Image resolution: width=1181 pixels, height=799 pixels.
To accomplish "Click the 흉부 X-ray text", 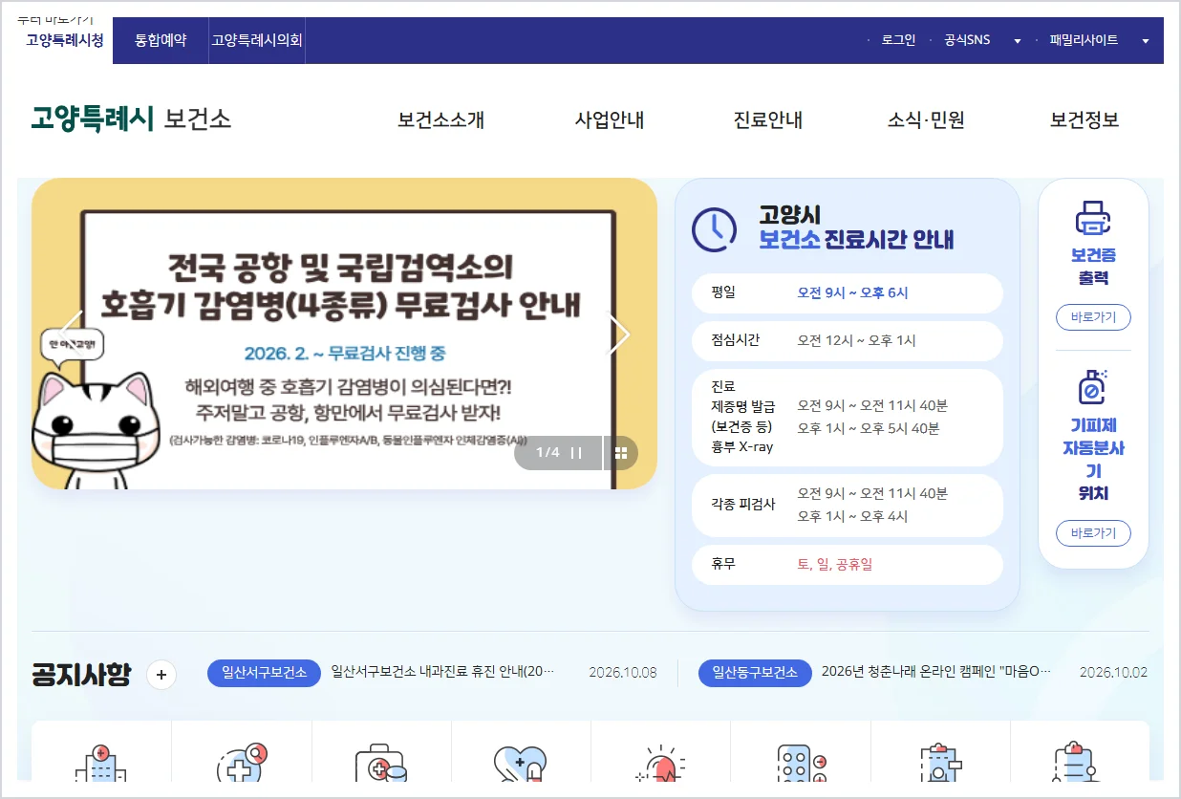I will click(x=742, y=447).
